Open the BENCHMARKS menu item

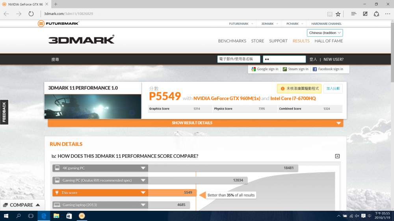click(x=232, y=41)
